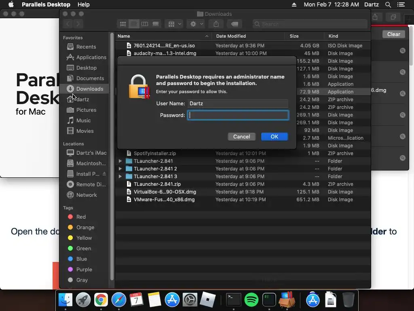Image resolution: width=414 pixels, height=311 pixels.
Task: Open the Apple menu
Action: tap(11, 4)
